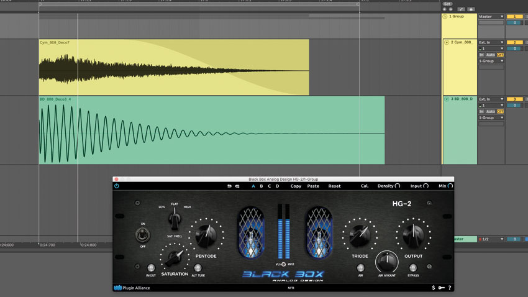Viewport: 528px width, 297px height.
Task: Select the BD_808_Deco3_4 audio clip
Action: 212,130
